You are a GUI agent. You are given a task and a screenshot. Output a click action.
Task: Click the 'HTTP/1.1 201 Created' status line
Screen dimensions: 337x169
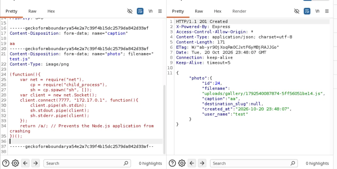click(x=202, y=22)
